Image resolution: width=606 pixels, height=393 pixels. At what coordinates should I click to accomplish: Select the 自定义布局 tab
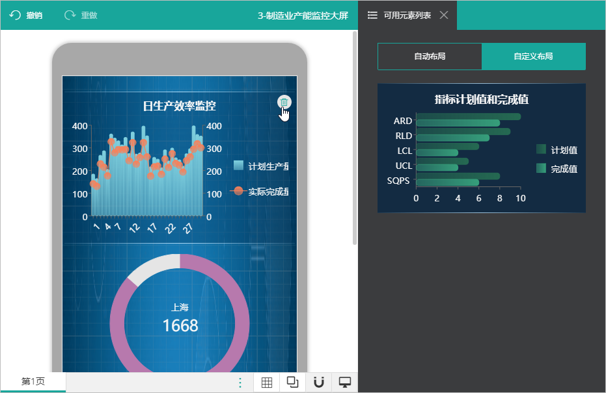(533, 57)
